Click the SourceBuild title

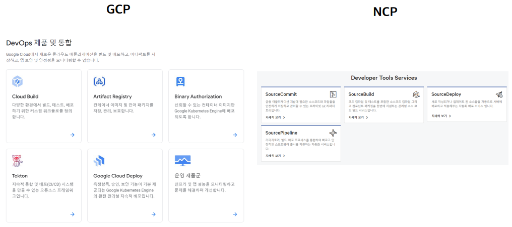point(361,94)
